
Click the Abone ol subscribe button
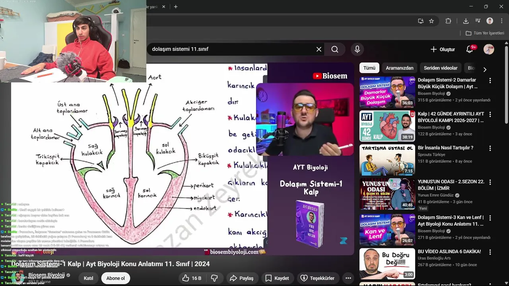point(115,278)
